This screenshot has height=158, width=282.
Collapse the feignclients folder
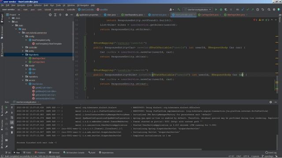[x=23, y=54]
